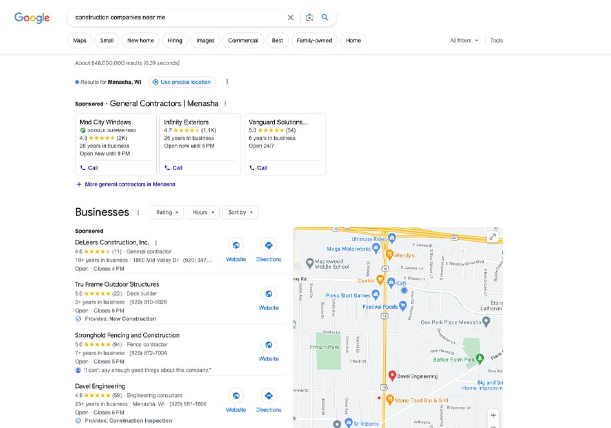Select the Maps filter chip

[79, 41]
